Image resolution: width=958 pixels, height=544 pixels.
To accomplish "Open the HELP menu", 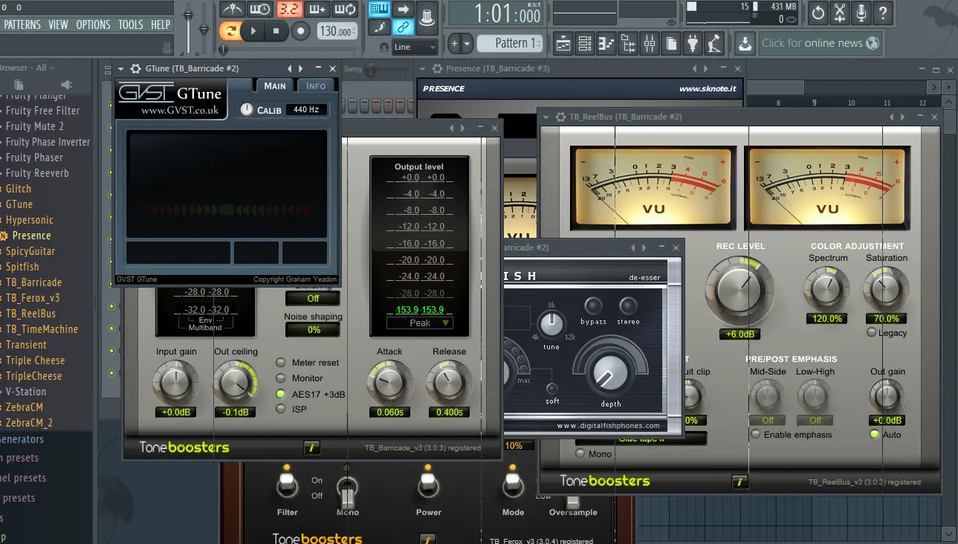I will click(161, 25).
